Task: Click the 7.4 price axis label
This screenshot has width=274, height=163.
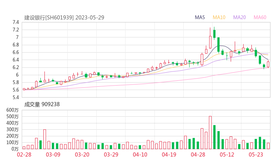Action: point(16,22)
